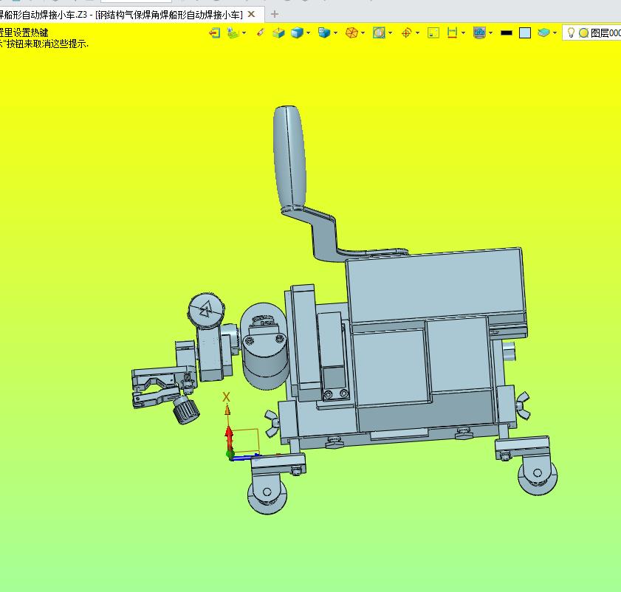
Task: Click the eraser-like red pencil icon
Action: (260, 32)
